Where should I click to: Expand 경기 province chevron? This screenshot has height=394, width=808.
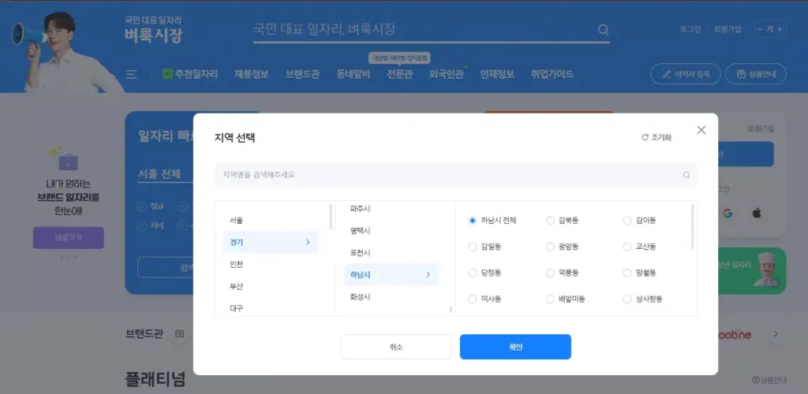pyautogui.click(x=308, y=242)
